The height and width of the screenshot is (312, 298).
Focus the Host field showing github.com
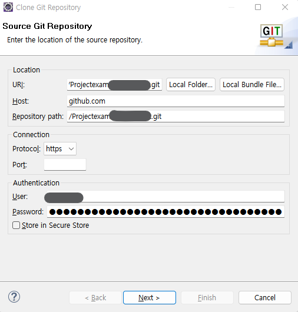pyautogui.click(x=176, y=101)
